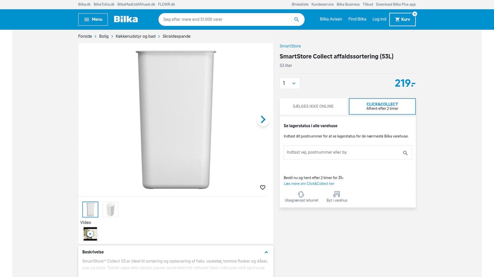Navigate to Skraldespande breadcrumb
Viewport: 494px width, 277px height.
(176, 36)
